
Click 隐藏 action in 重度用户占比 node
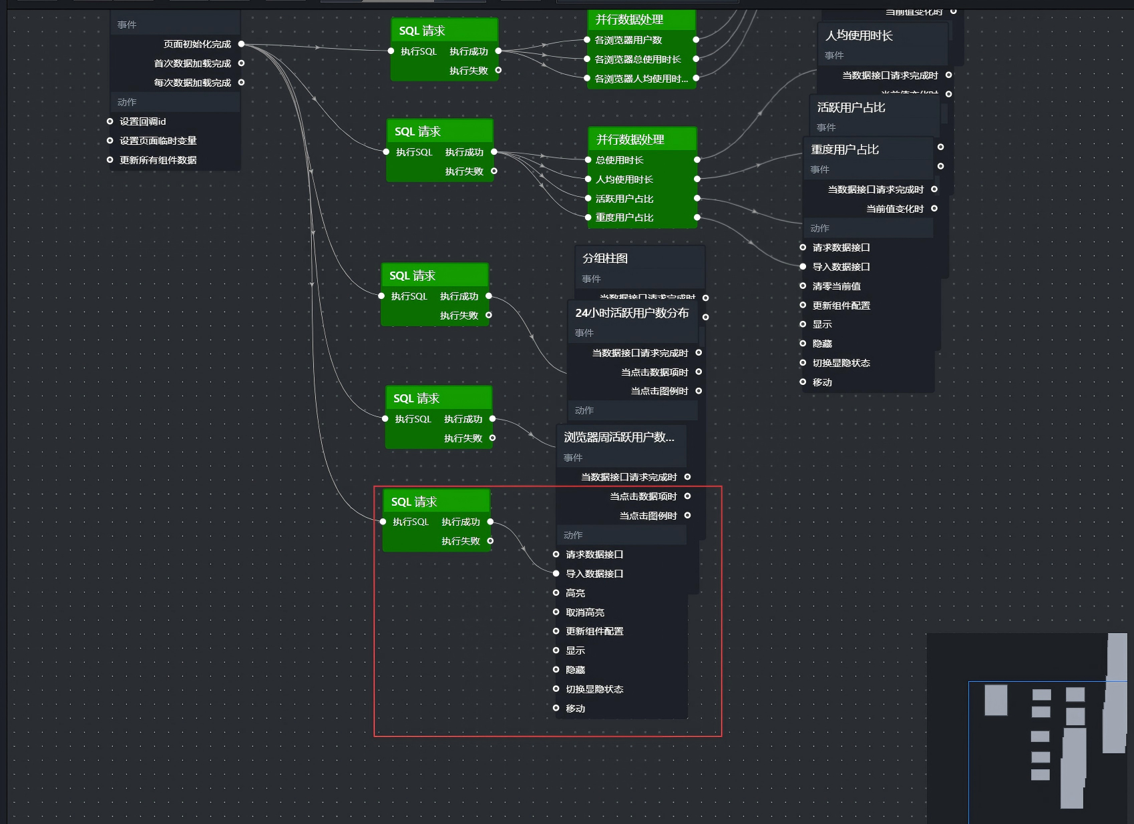click(821, 344)
